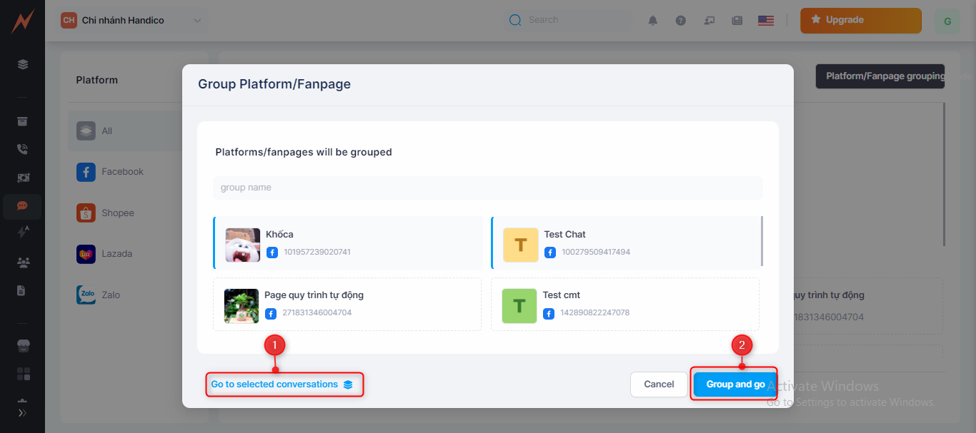Click the G user avatar menu
976x433 pixels.
pos(947,21)
